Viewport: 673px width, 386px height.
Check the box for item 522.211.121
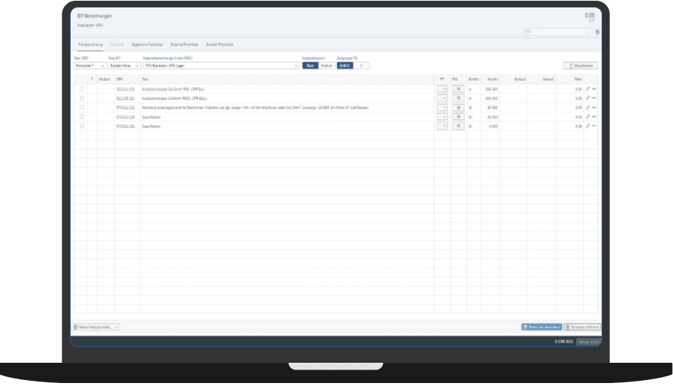[82, 88]
